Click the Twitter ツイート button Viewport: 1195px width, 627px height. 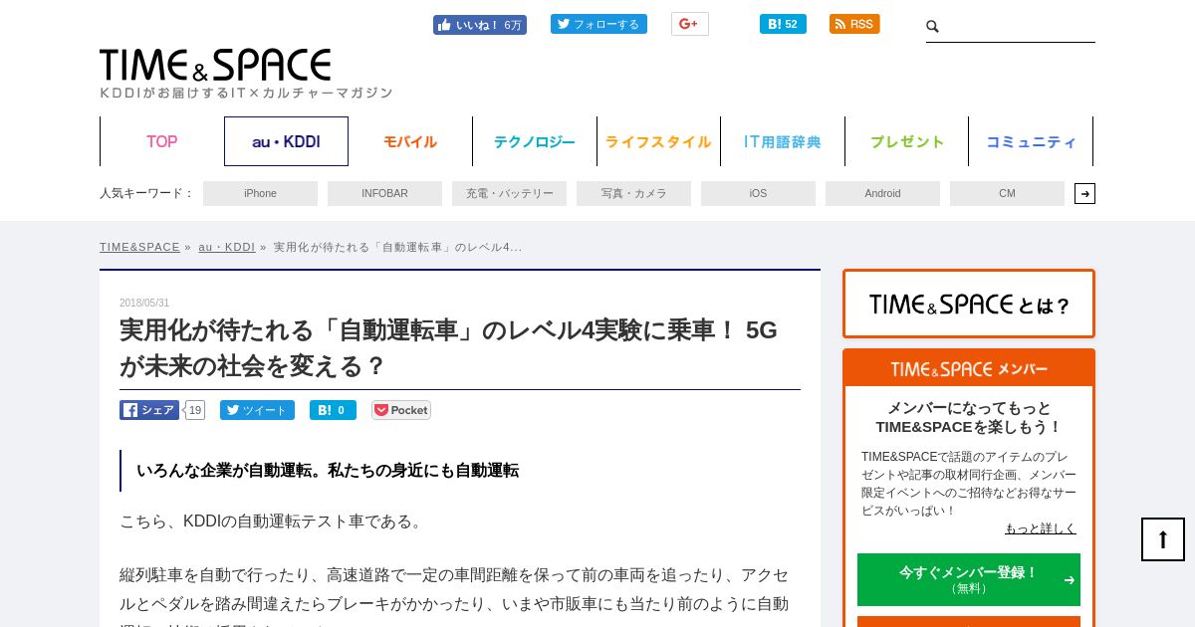(257, 410)
